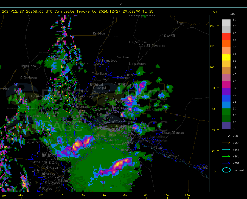The height and width of the screenshot is (199, 247).
Task: Click the 'S_Francisco' place label
Action: coord(108,60)
